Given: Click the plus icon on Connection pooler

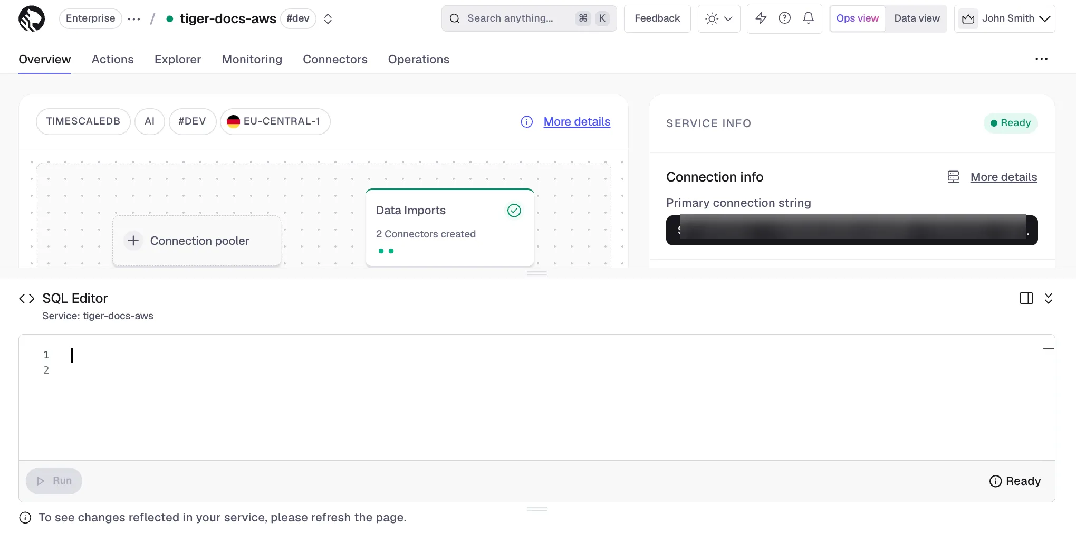Looking at the screenshot, I should click(133, 241).
